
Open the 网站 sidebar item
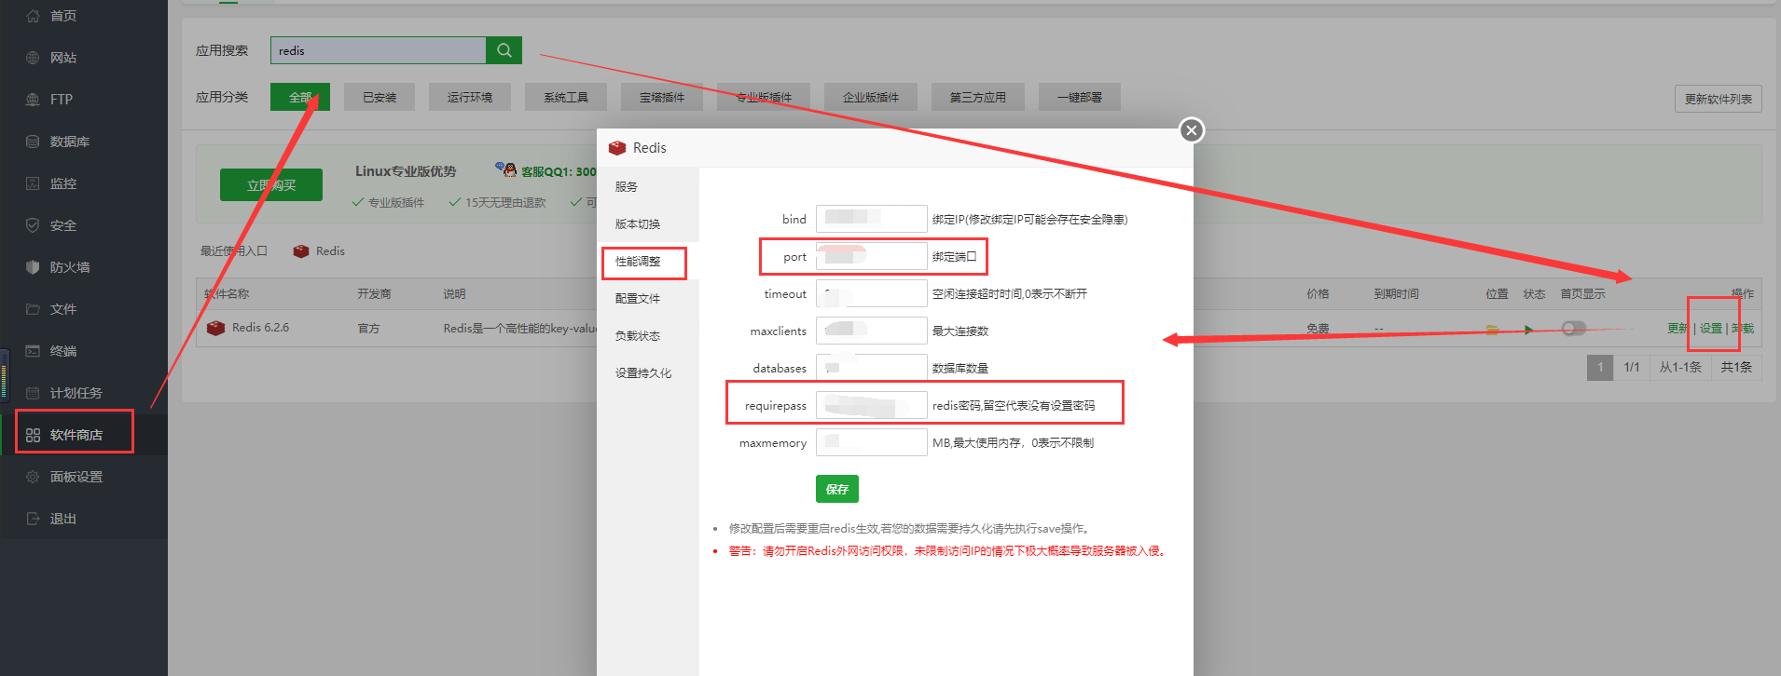[63, 58]
